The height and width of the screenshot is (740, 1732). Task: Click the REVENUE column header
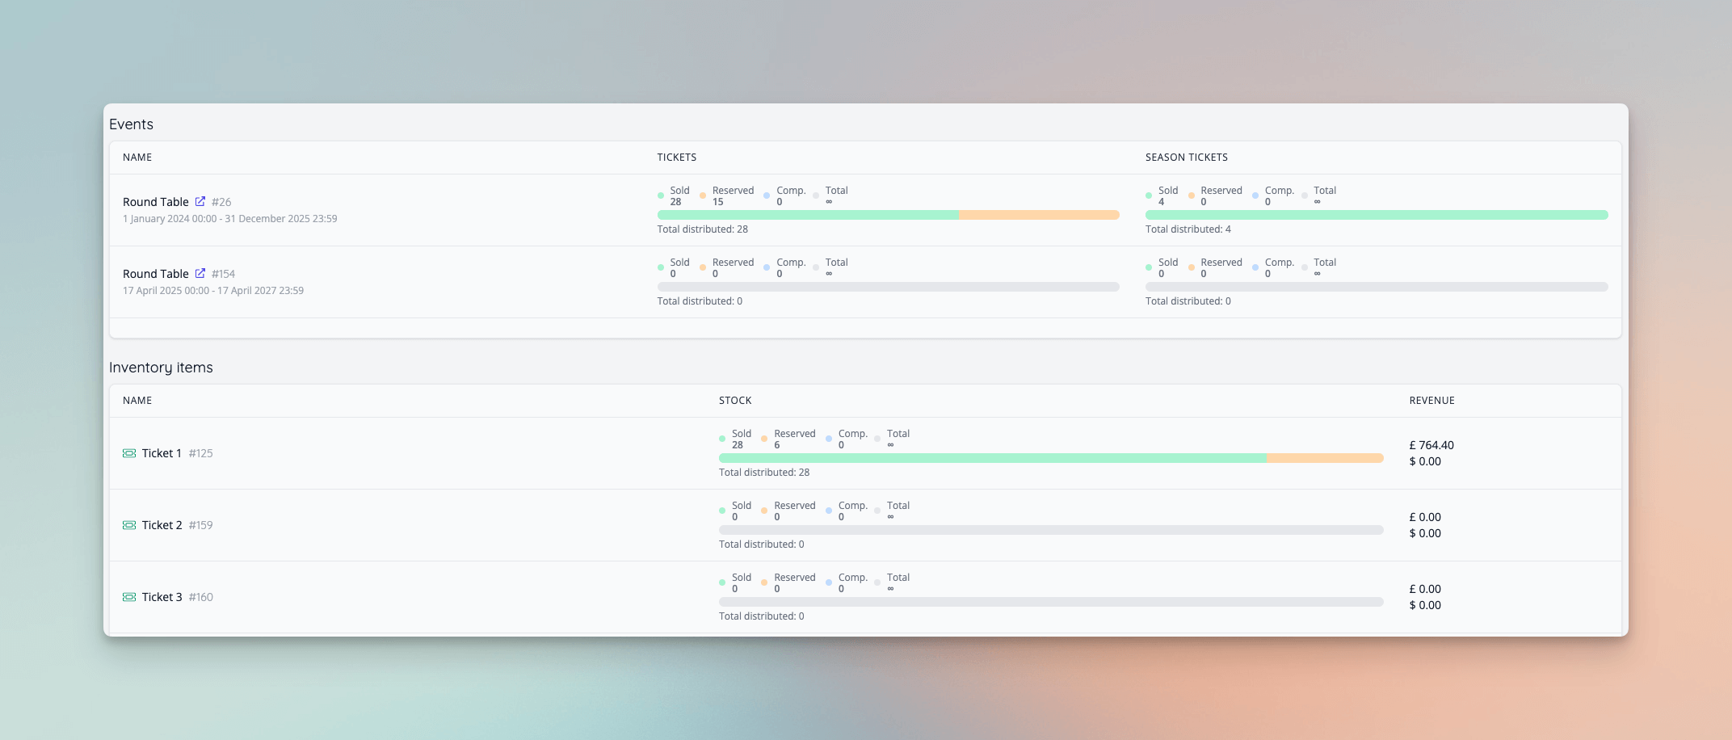tap(1431, 400)
